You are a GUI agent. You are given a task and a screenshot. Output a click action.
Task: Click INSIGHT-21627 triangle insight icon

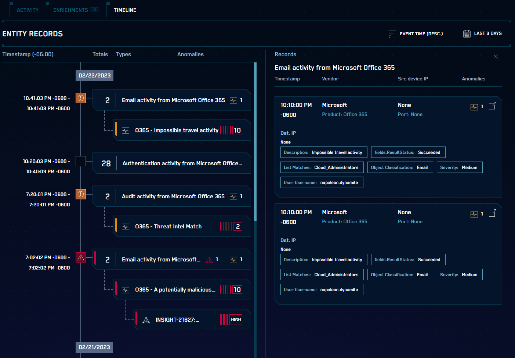pos(146,320)
